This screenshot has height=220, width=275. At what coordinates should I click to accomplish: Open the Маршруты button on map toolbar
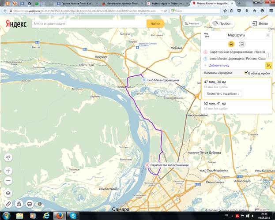[x=192, y=23]
